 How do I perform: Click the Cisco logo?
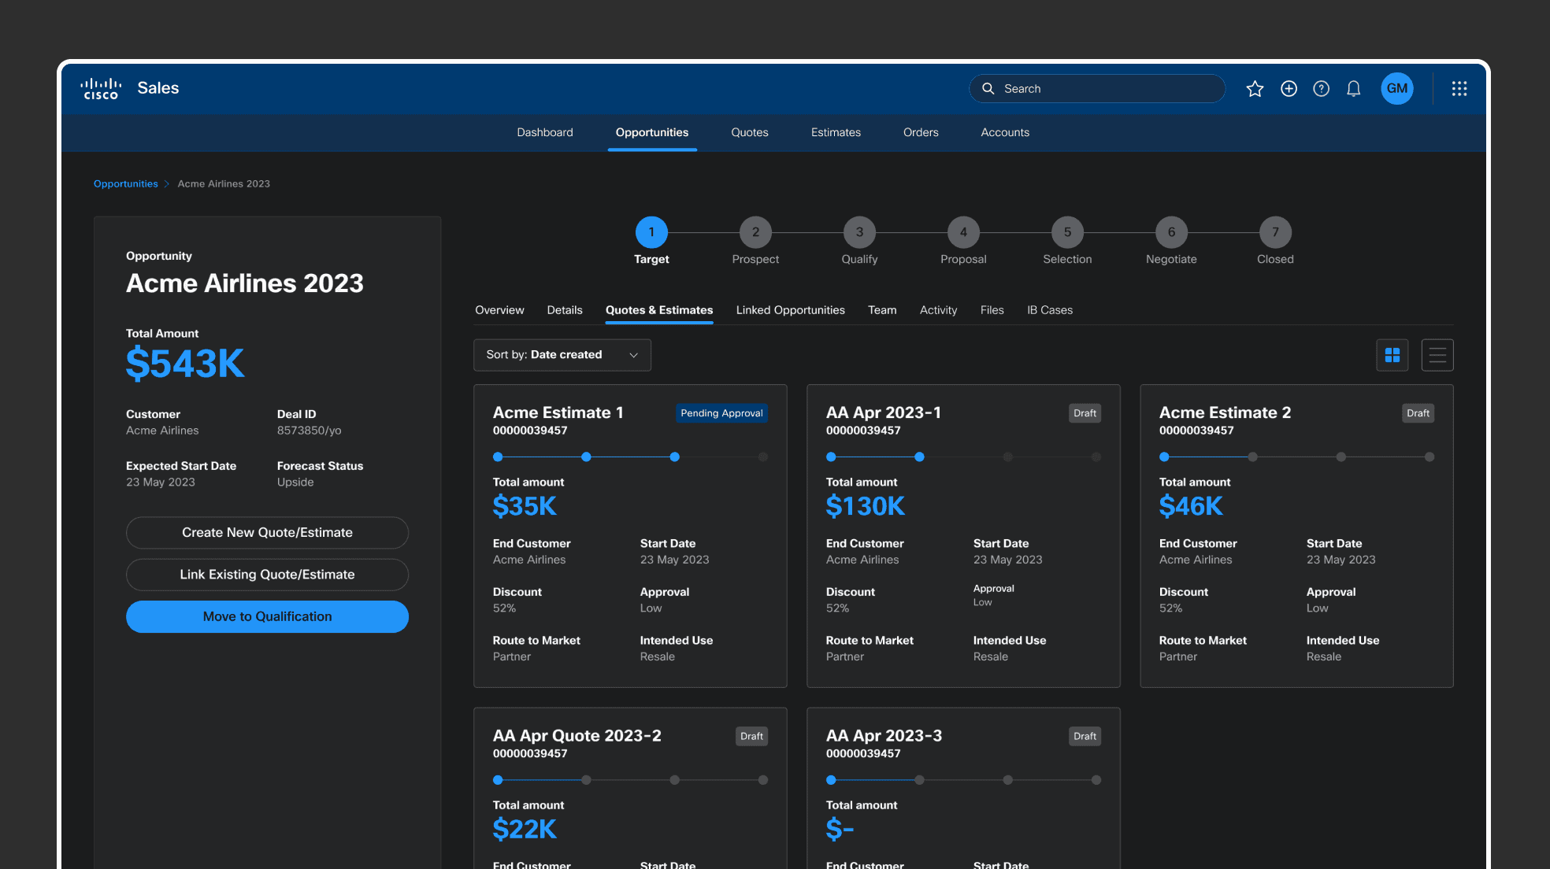(x=101, y=88)
